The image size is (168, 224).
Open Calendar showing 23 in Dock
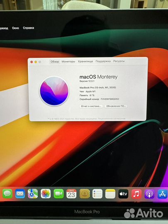71,194
